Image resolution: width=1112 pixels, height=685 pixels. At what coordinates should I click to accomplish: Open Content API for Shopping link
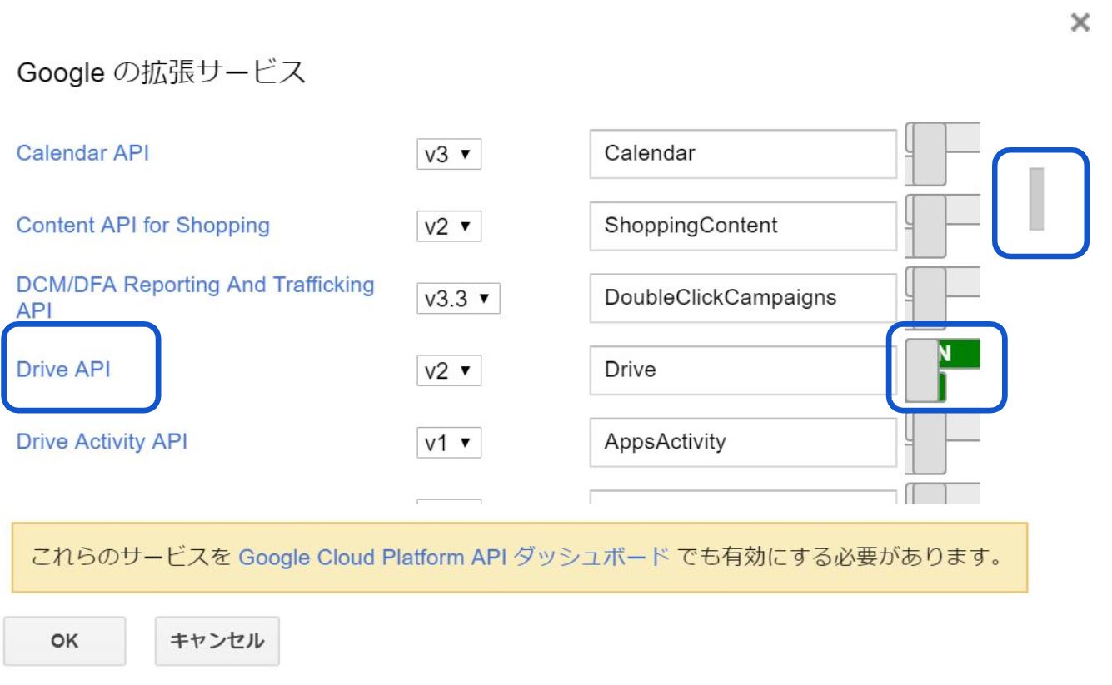[142, 225]
